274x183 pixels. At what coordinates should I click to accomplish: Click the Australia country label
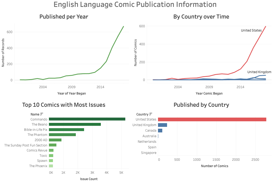150,136
